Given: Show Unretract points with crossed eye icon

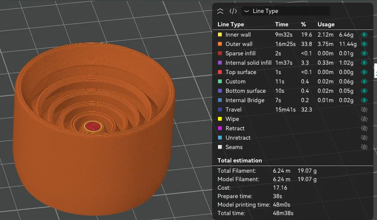Looking at the screenshot, I should pos(364,137).
